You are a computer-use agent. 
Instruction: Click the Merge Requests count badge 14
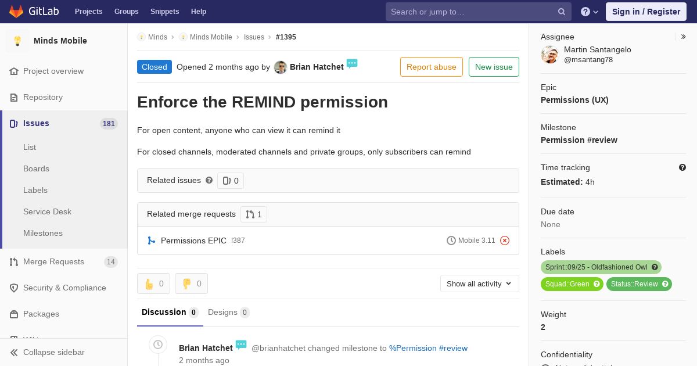pyautogui.click(x=111, y=262)
